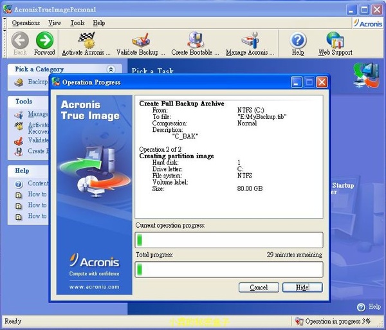The image size is (386, 330).
Task: Click the Activate Recovery icon in sidebar
Action: coord(19,126)
